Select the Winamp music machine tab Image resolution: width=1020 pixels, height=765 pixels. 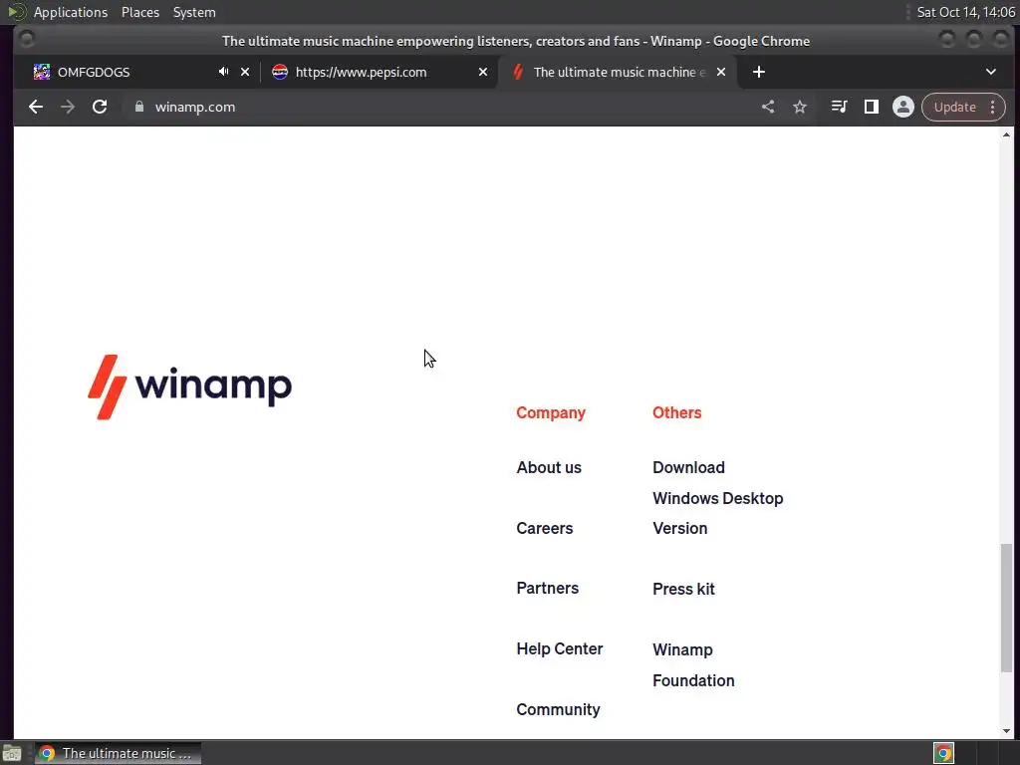click(617, 72)
